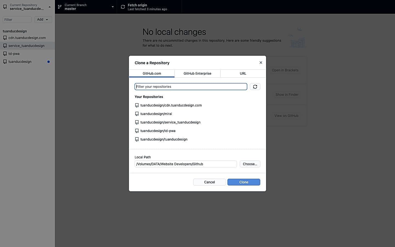Click the Current Repository icon in toolbar

(x=5, y=7)
